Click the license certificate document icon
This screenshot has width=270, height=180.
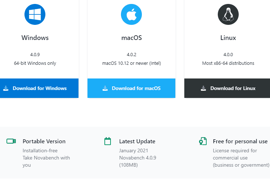click(203, 141)
